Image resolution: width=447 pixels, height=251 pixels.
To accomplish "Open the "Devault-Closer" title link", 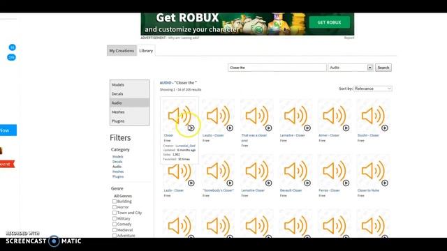I will 291,190.
